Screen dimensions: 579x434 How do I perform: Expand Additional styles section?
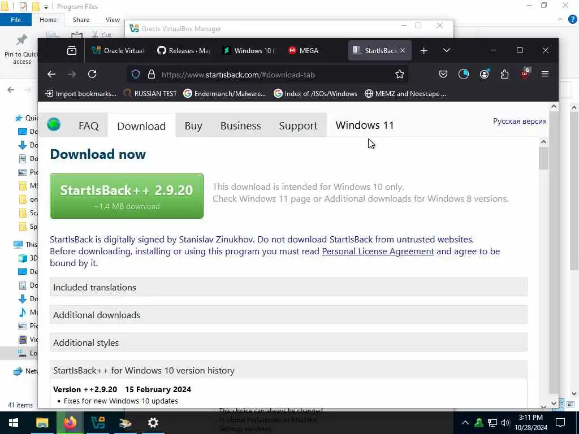[x=288, y=342]
